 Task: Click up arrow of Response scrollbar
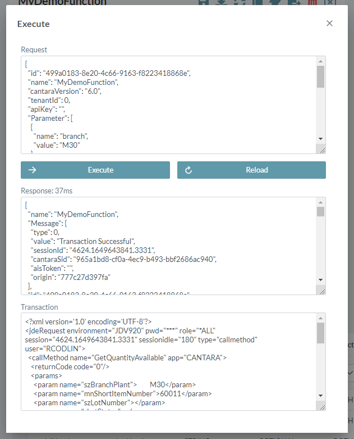(x=320, y=202)
